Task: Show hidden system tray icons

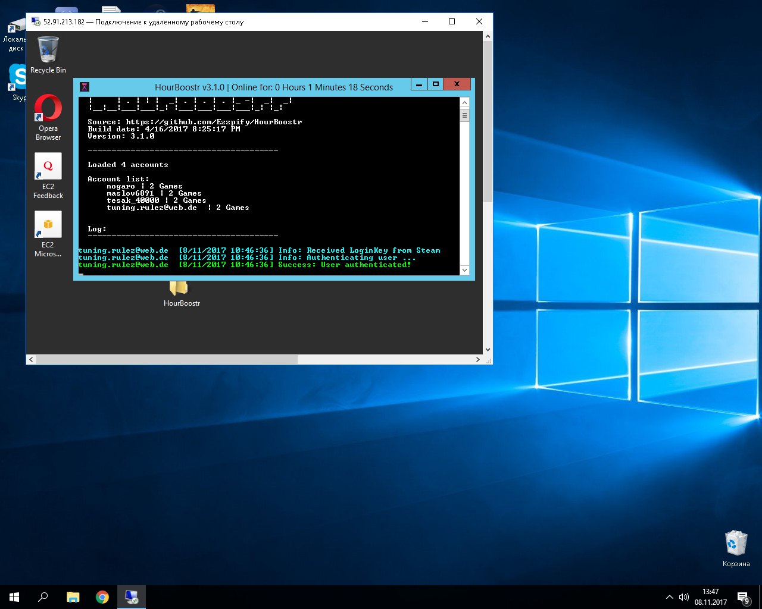Action: 669,597
